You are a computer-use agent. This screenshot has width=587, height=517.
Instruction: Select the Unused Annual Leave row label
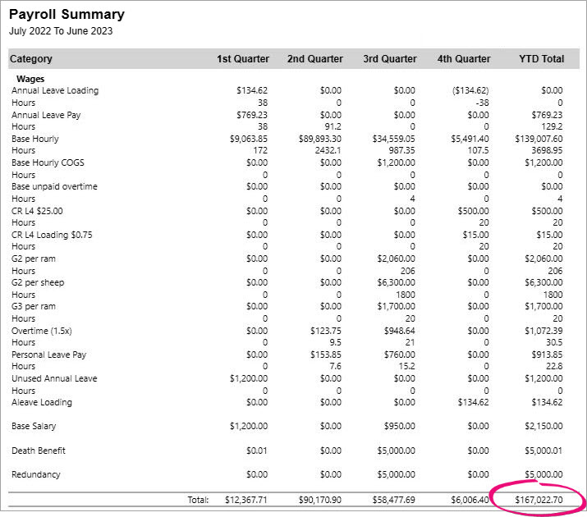[x=54, y=378]
